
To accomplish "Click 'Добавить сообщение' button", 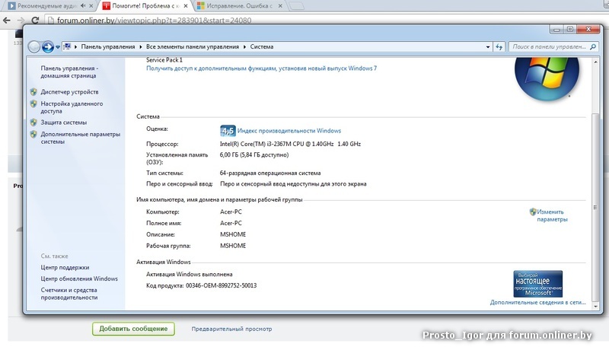I will (133, 329).
